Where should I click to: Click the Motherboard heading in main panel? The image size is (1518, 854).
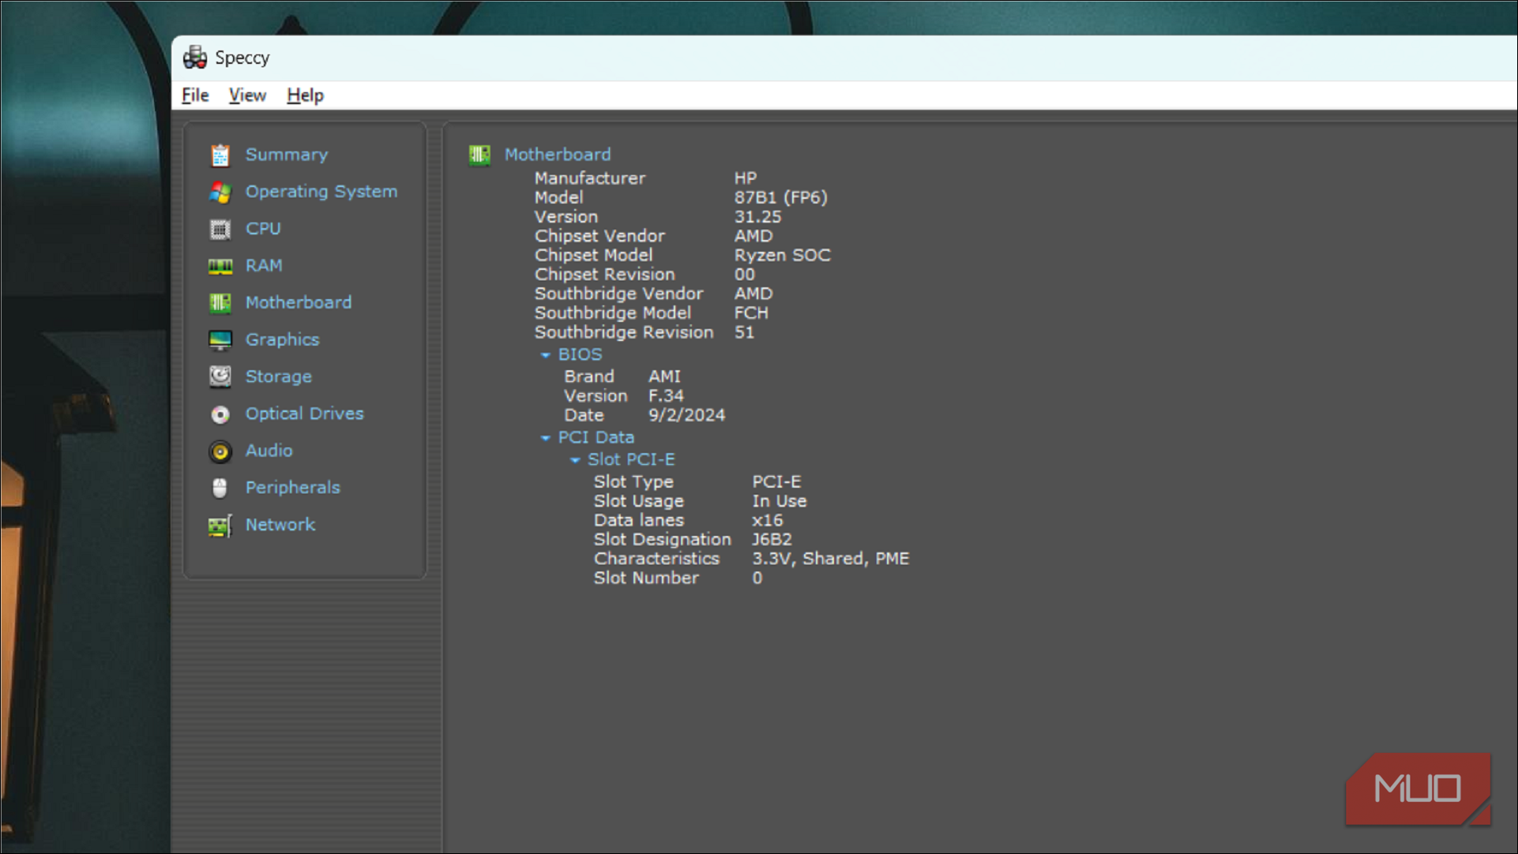point(557,155)
